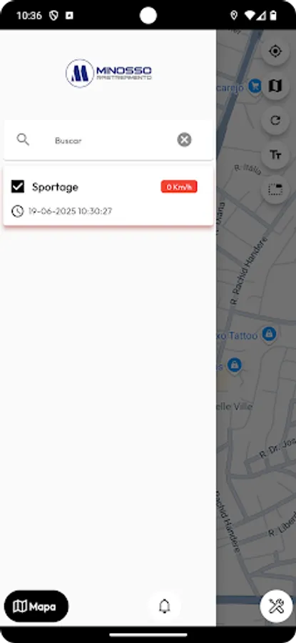Tap the clock icon in Sportage card
Screen dimensions: 296x643
pyautogui.click(x=17, y=211)
